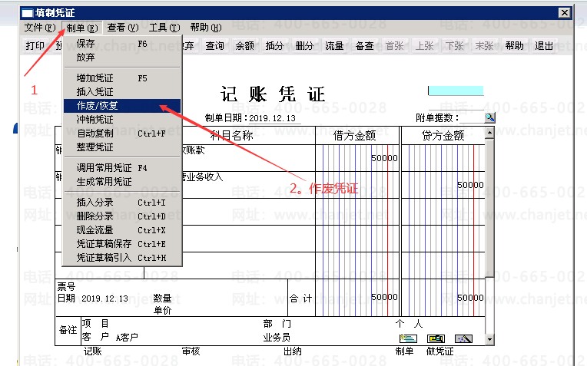
Task: Choose 自动复制 menu entry
Action: pyautogui.click(x=122, y=134)
